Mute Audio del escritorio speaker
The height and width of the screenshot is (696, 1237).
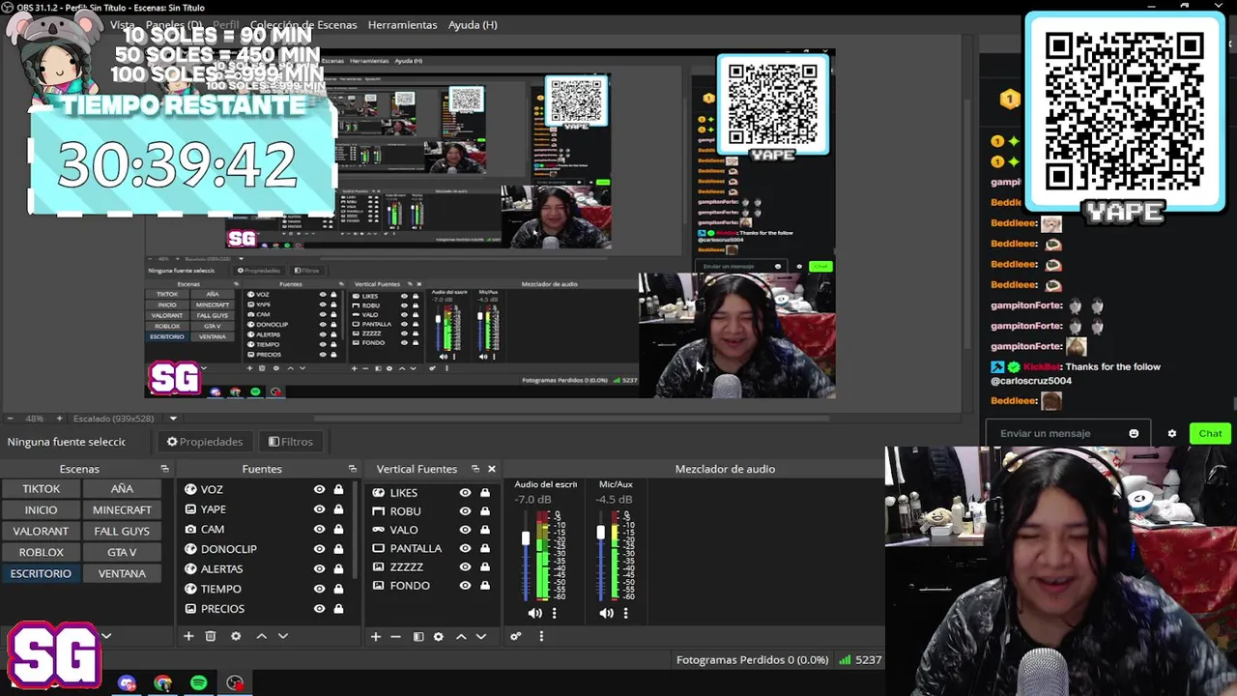(x=534, y=613)
